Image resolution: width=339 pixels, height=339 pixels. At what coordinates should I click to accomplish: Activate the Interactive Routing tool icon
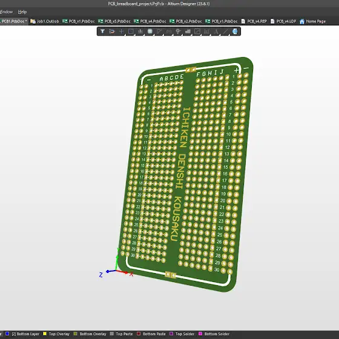(159, 31)
